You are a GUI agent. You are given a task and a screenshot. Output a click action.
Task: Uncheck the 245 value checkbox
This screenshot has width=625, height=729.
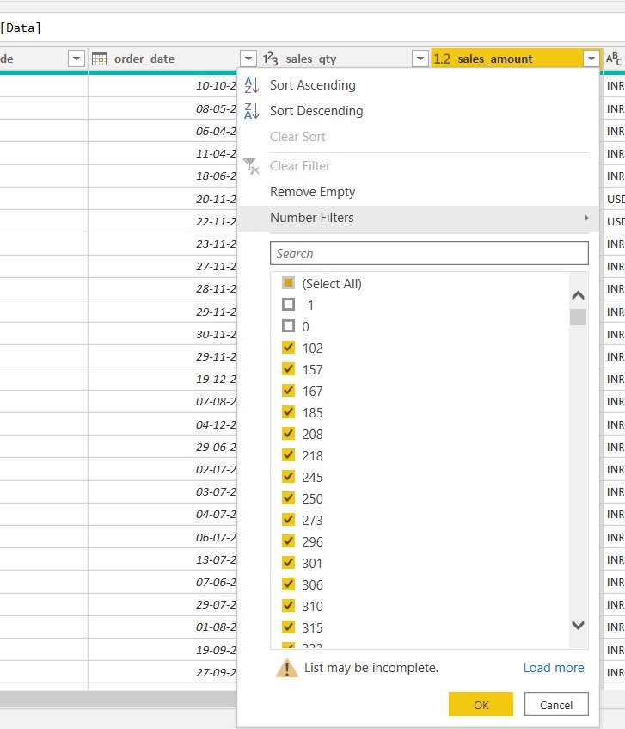click(x=288, y=477)
